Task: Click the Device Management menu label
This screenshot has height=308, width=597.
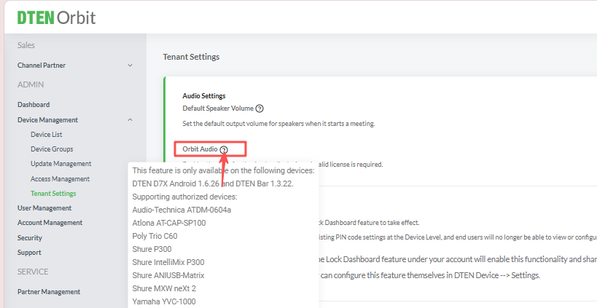Action: (47, 119)
